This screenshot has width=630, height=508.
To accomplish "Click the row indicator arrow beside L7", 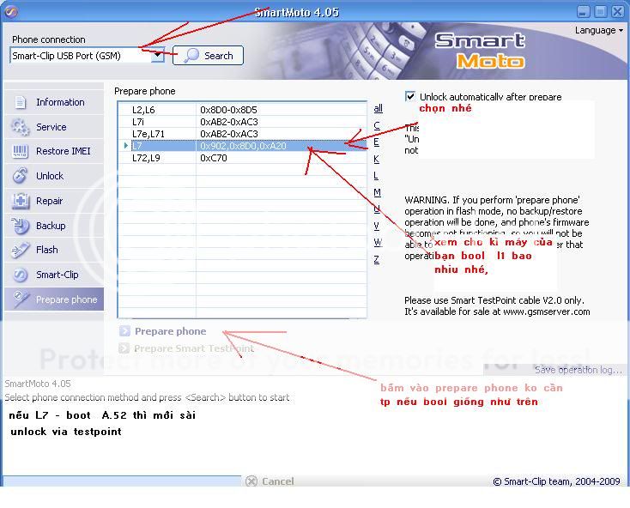I will point(126,145).
